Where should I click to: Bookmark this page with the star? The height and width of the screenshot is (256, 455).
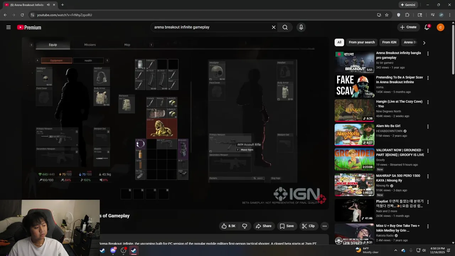[x=387, y=15]
